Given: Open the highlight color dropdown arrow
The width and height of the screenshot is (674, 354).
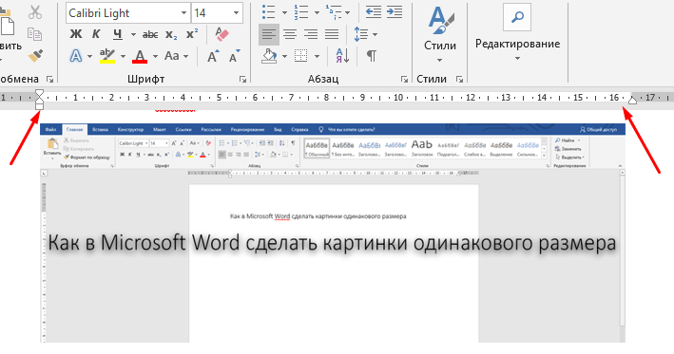Looking at the screenshot, I should point(123,56).
